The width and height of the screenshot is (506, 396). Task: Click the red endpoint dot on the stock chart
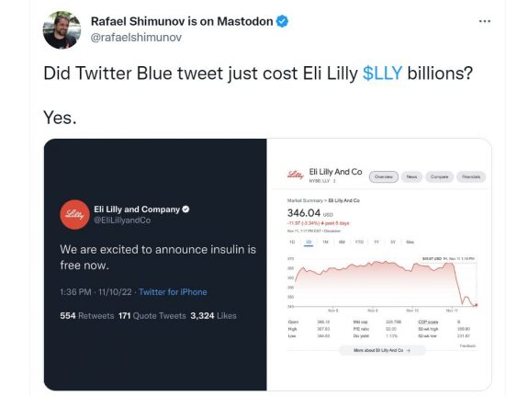tap(476, 305)
